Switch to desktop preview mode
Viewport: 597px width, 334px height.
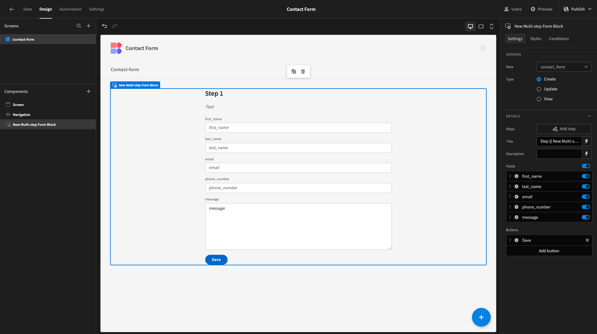(470, 26)
